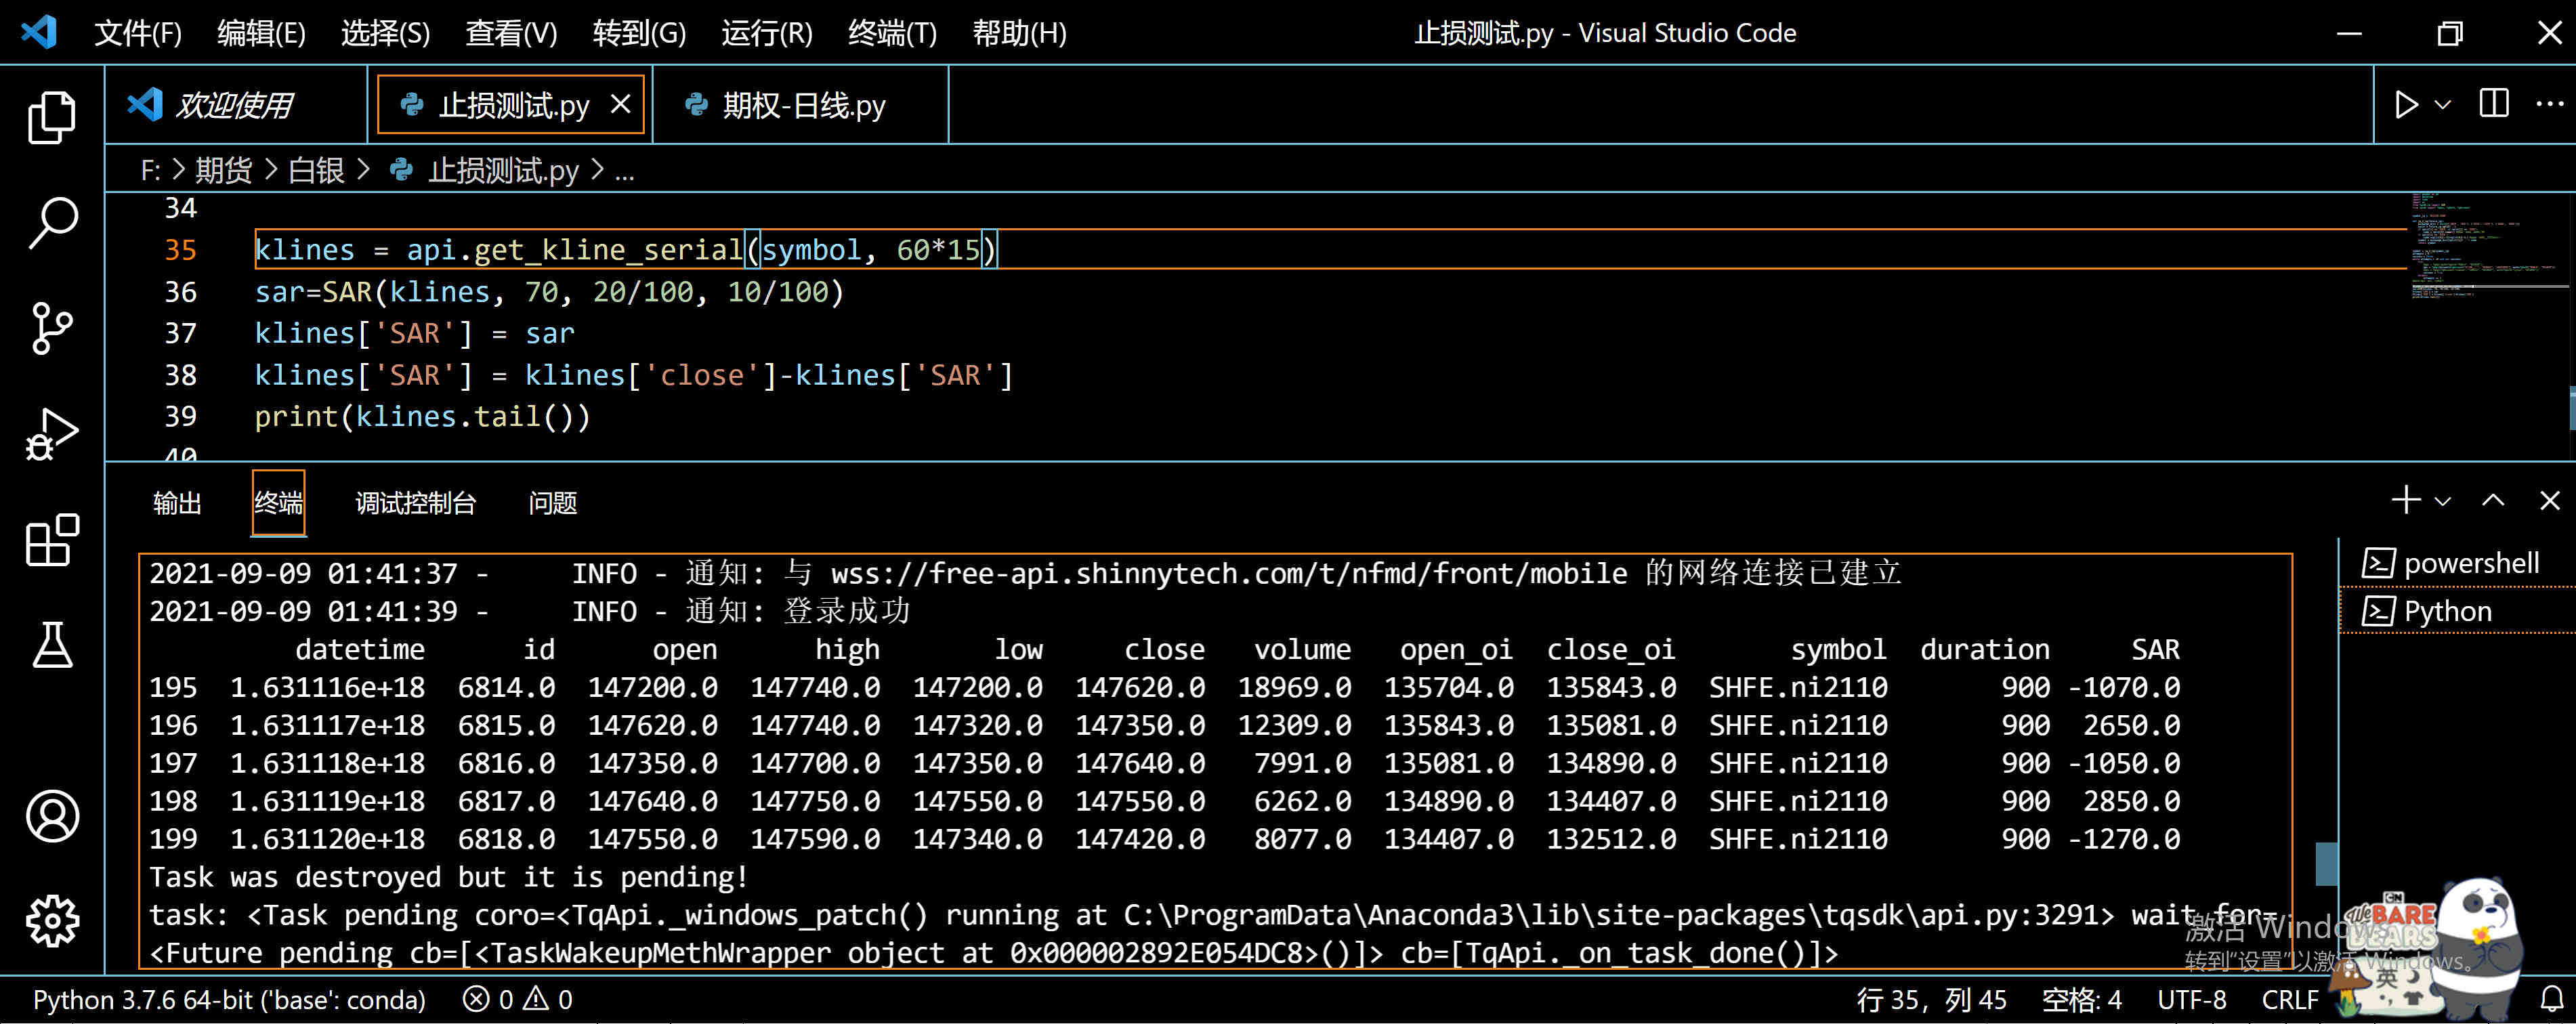Create a new terminal with plus icon
The image size is (2576, 1024).
pos(2406,500)
